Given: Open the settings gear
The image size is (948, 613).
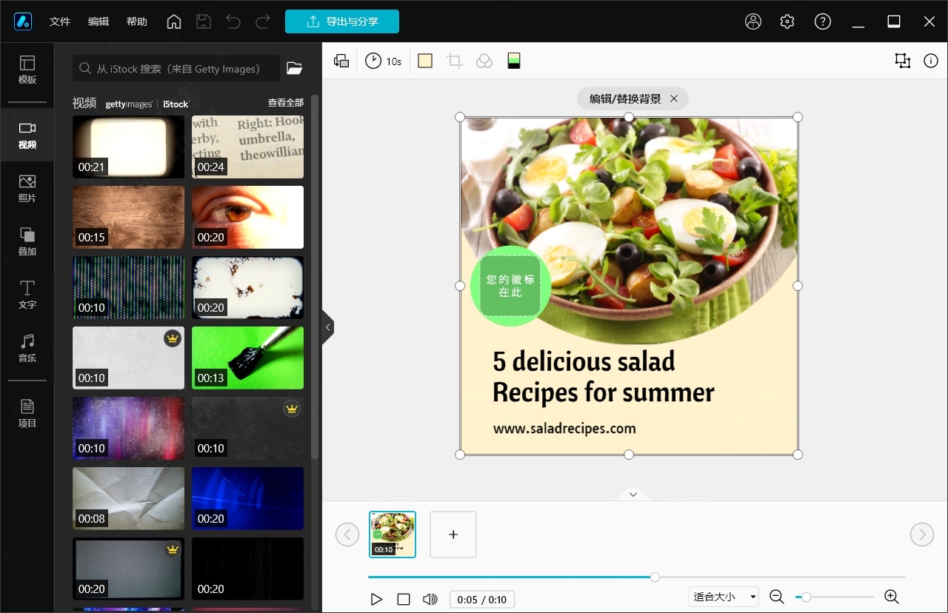Looking at the screenshot, I should click(787, 21).
